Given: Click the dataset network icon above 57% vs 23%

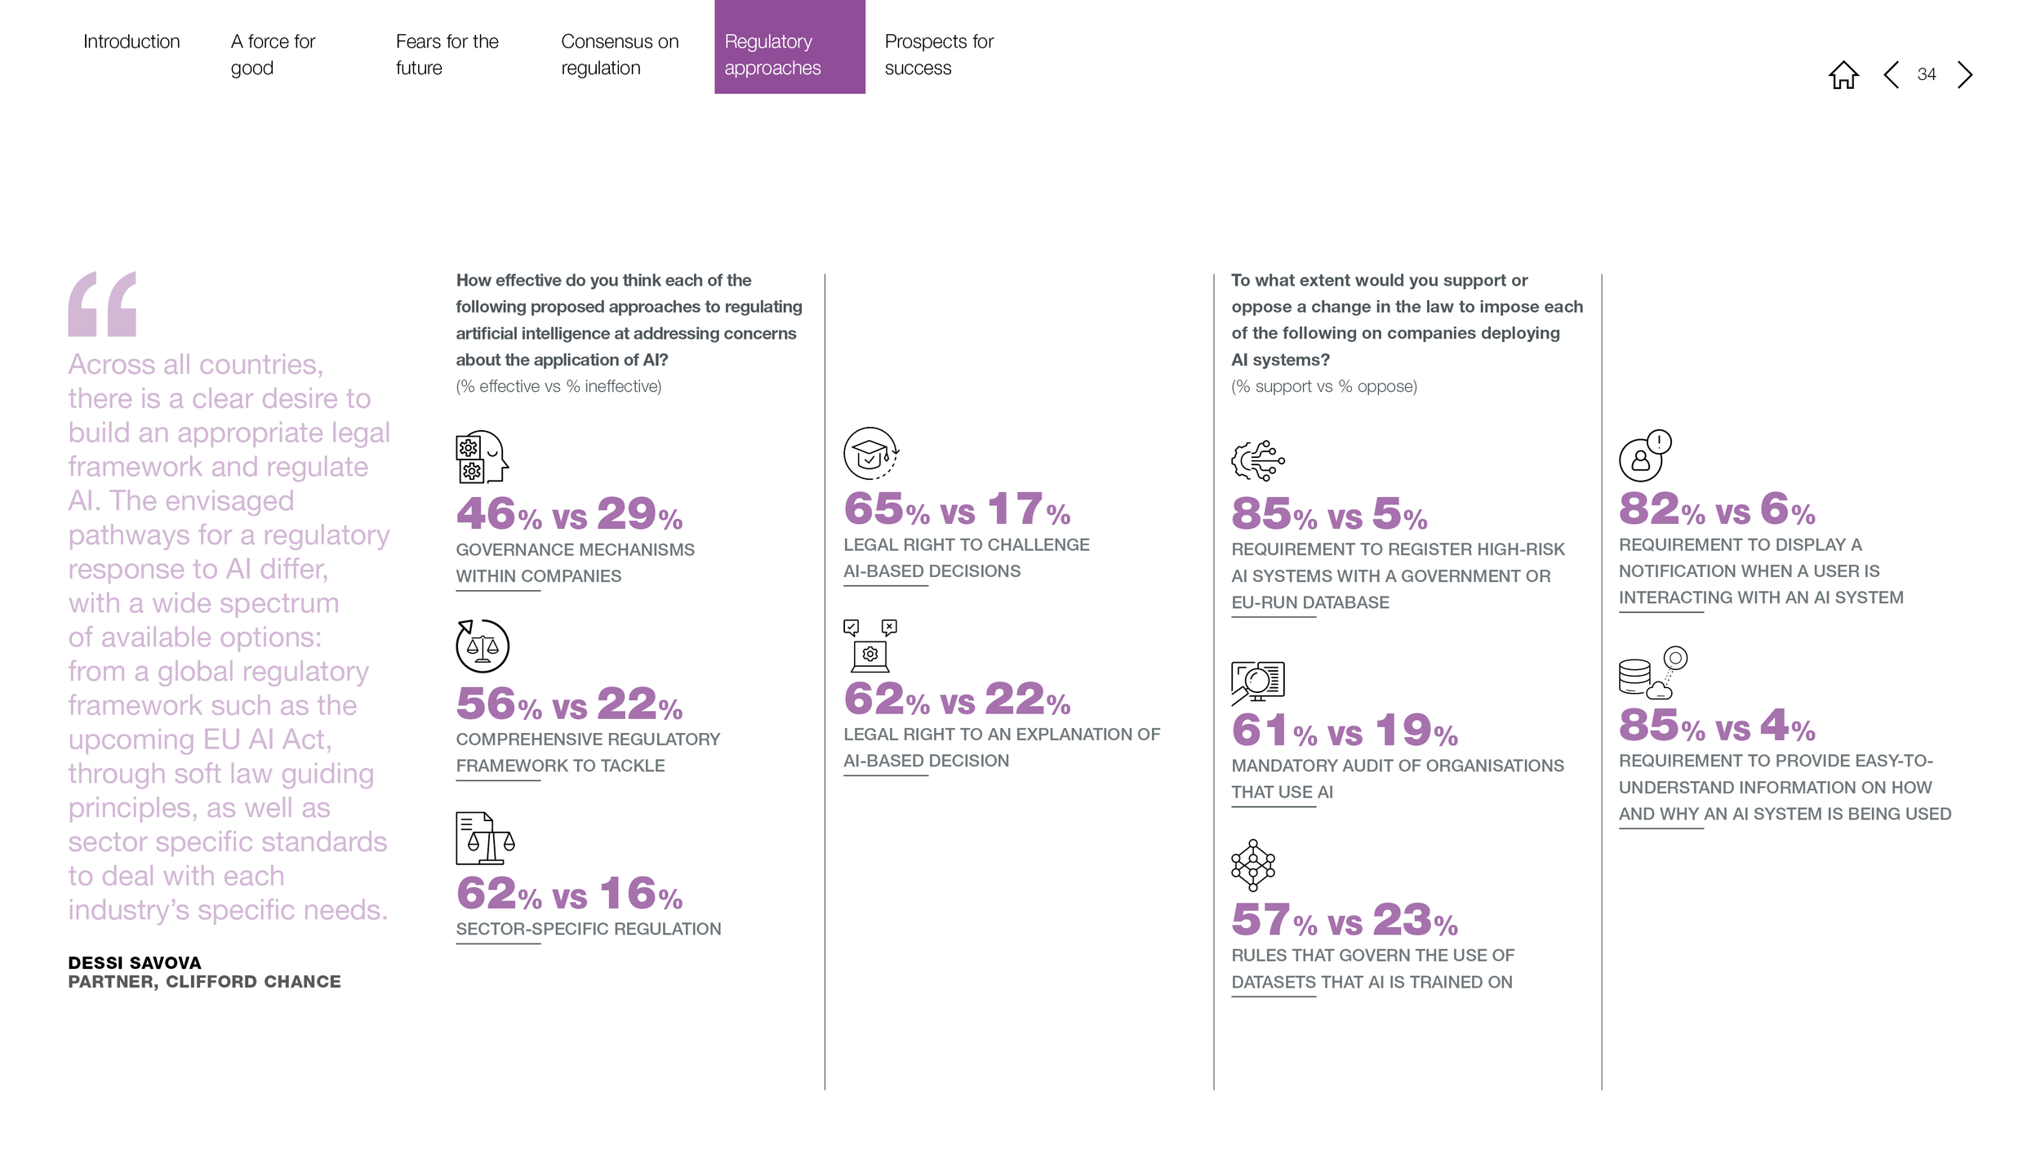Looking at the screenshot, I should [x=1252, y=864].
